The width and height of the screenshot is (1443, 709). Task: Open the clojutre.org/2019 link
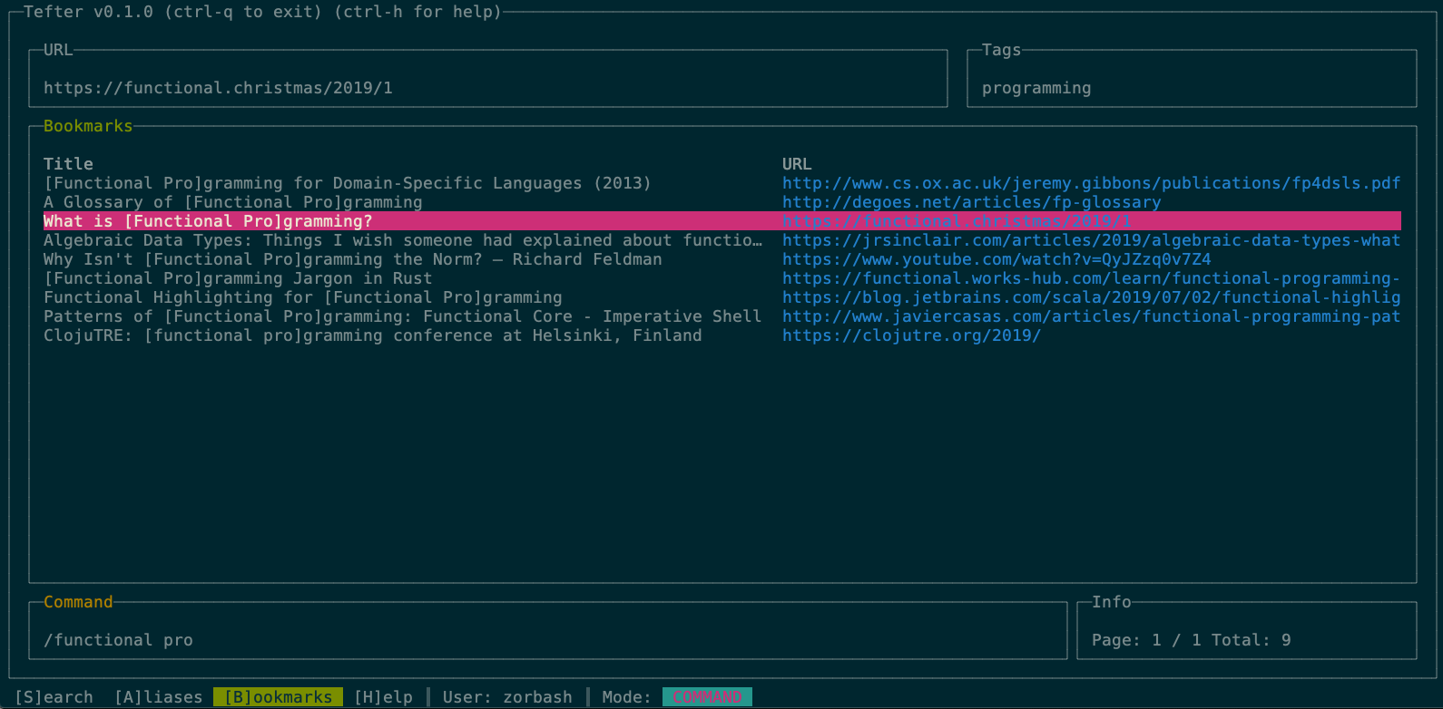pyautogui.click(x=911, y=335)
